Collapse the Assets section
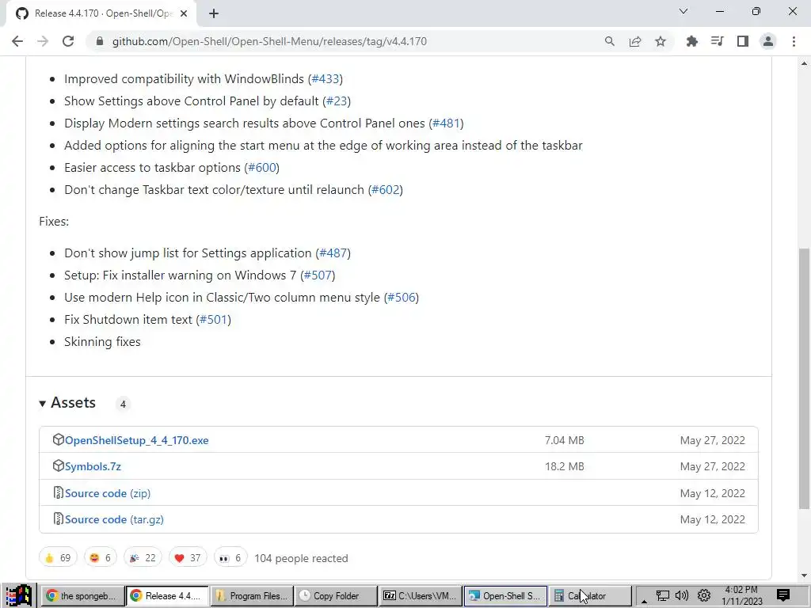 (67, 403)
